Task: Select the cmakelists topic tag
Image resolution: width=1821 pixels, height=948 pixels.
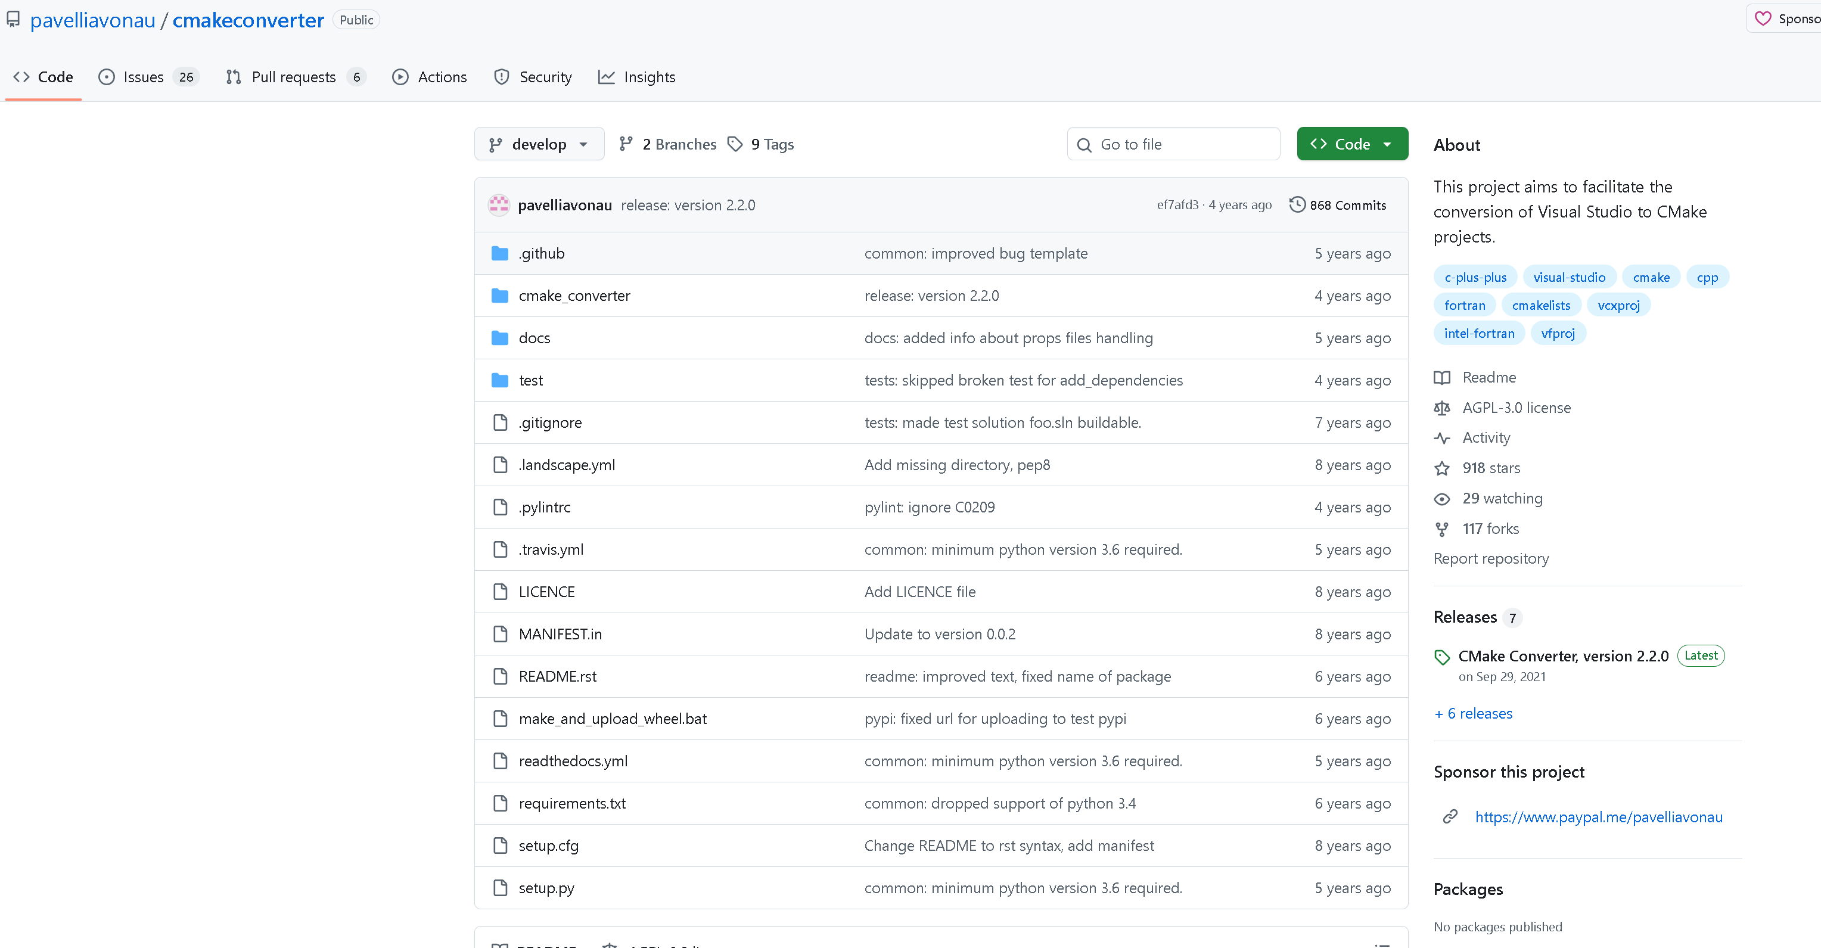Action: pyautogui.click(x=1541, y=306)
